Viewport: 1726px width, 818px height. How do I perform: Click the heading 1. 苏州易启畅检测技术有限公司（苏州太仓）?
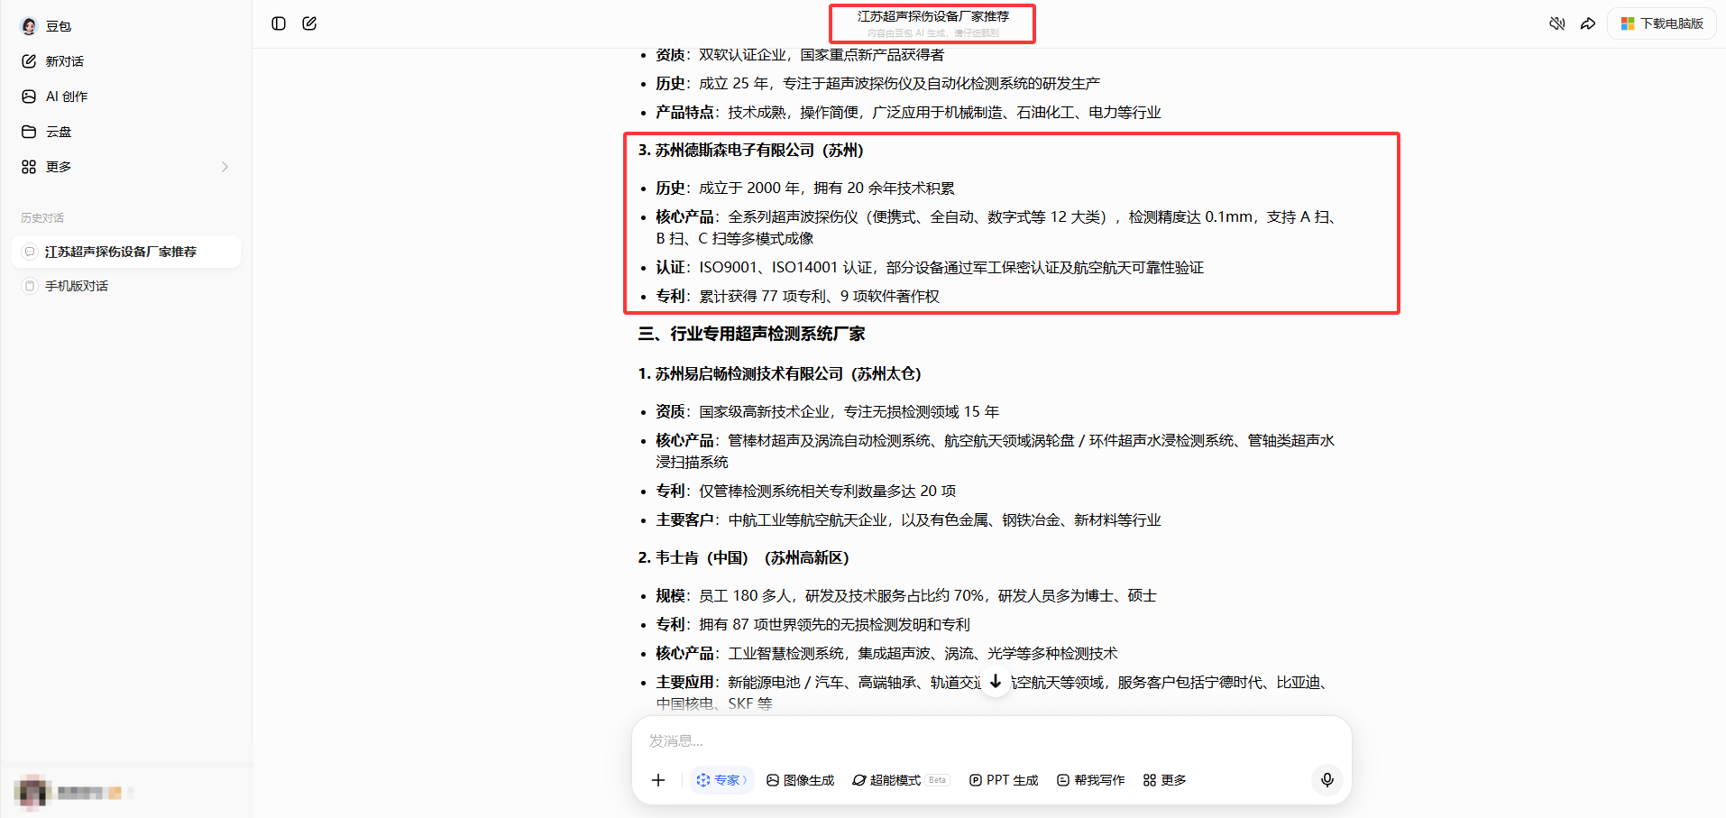(780, 374)
